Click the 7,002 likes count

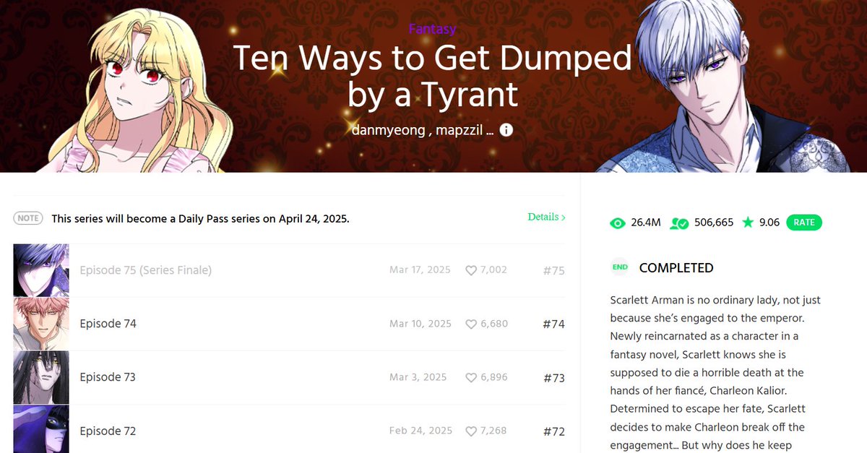tap(493, 270)
